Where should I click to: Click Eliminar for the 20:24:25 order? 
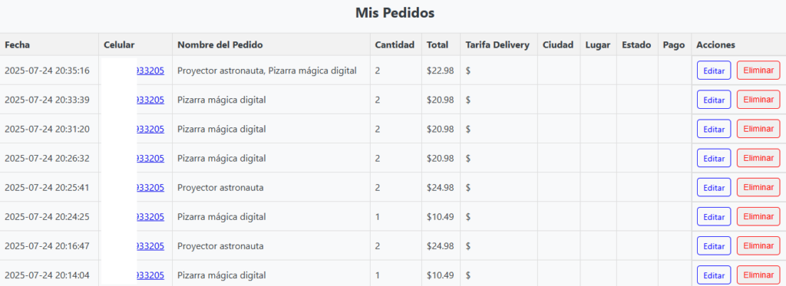pos(758,217)
